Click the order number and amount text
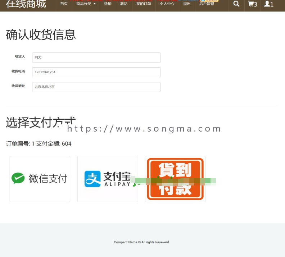 click(39, 143)
